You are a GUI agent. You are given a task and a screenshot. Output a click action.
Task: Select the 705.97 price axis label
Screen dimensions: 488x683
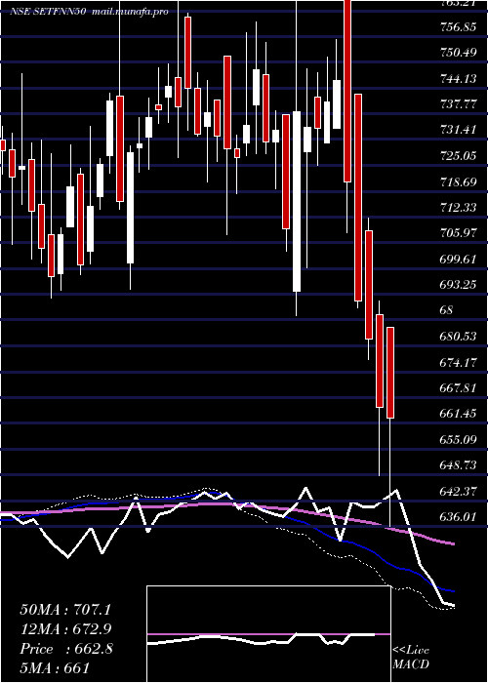pos(459,233)
